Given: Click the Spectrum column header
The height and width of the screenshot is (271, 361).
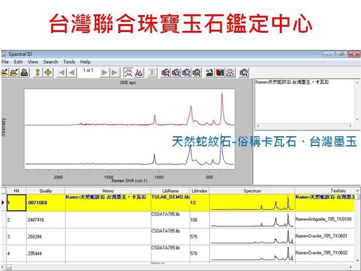Looking at the screenshot, I should click(252, 191).
